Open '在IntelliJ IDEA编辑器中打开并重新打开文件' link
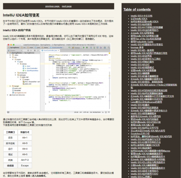This screenshot has width=181, height=178. coord(152,96)
